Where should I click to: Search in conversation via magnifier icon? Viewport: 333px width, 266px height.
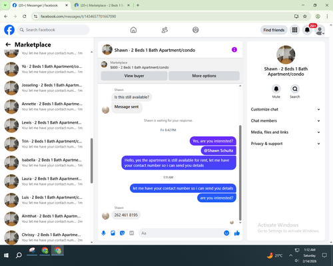point(295,89)
